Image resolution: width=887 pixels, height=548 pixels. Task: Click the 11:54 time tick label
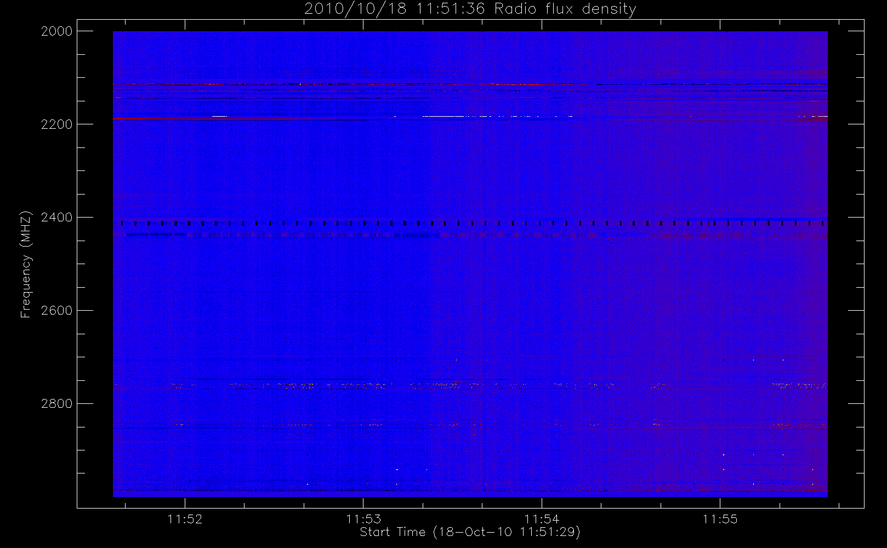(x=542, y=519)
